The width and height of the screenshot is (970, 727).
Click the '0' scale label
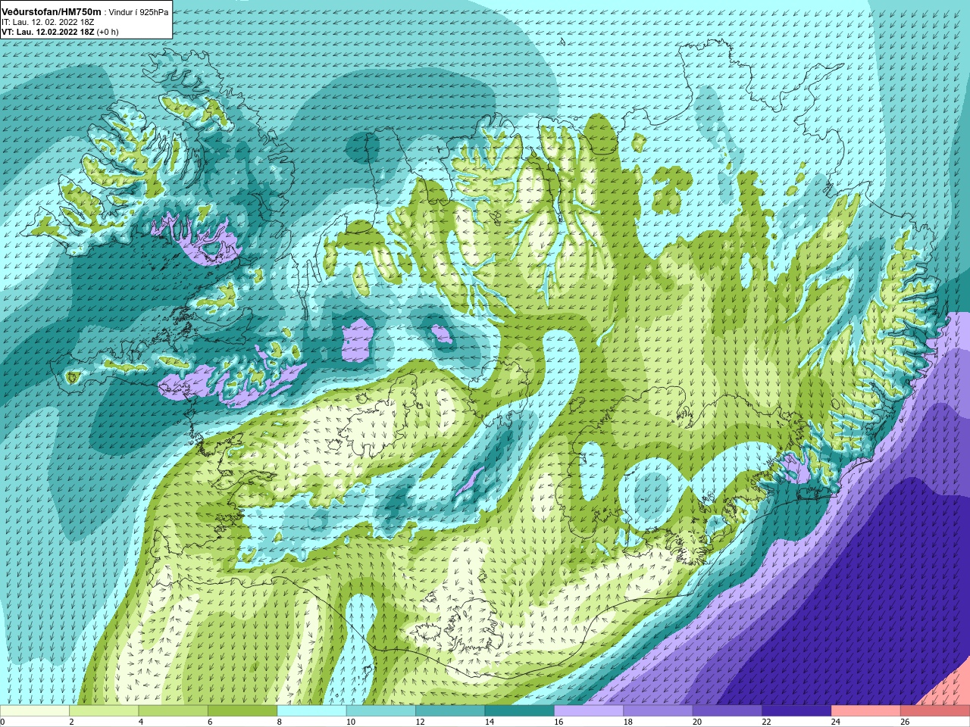(2, 722)
